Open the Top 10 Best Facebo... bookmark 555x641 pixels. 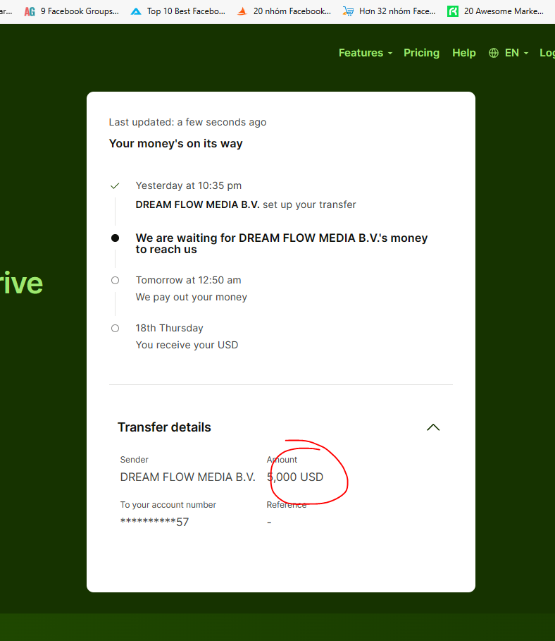click(178, 11)
